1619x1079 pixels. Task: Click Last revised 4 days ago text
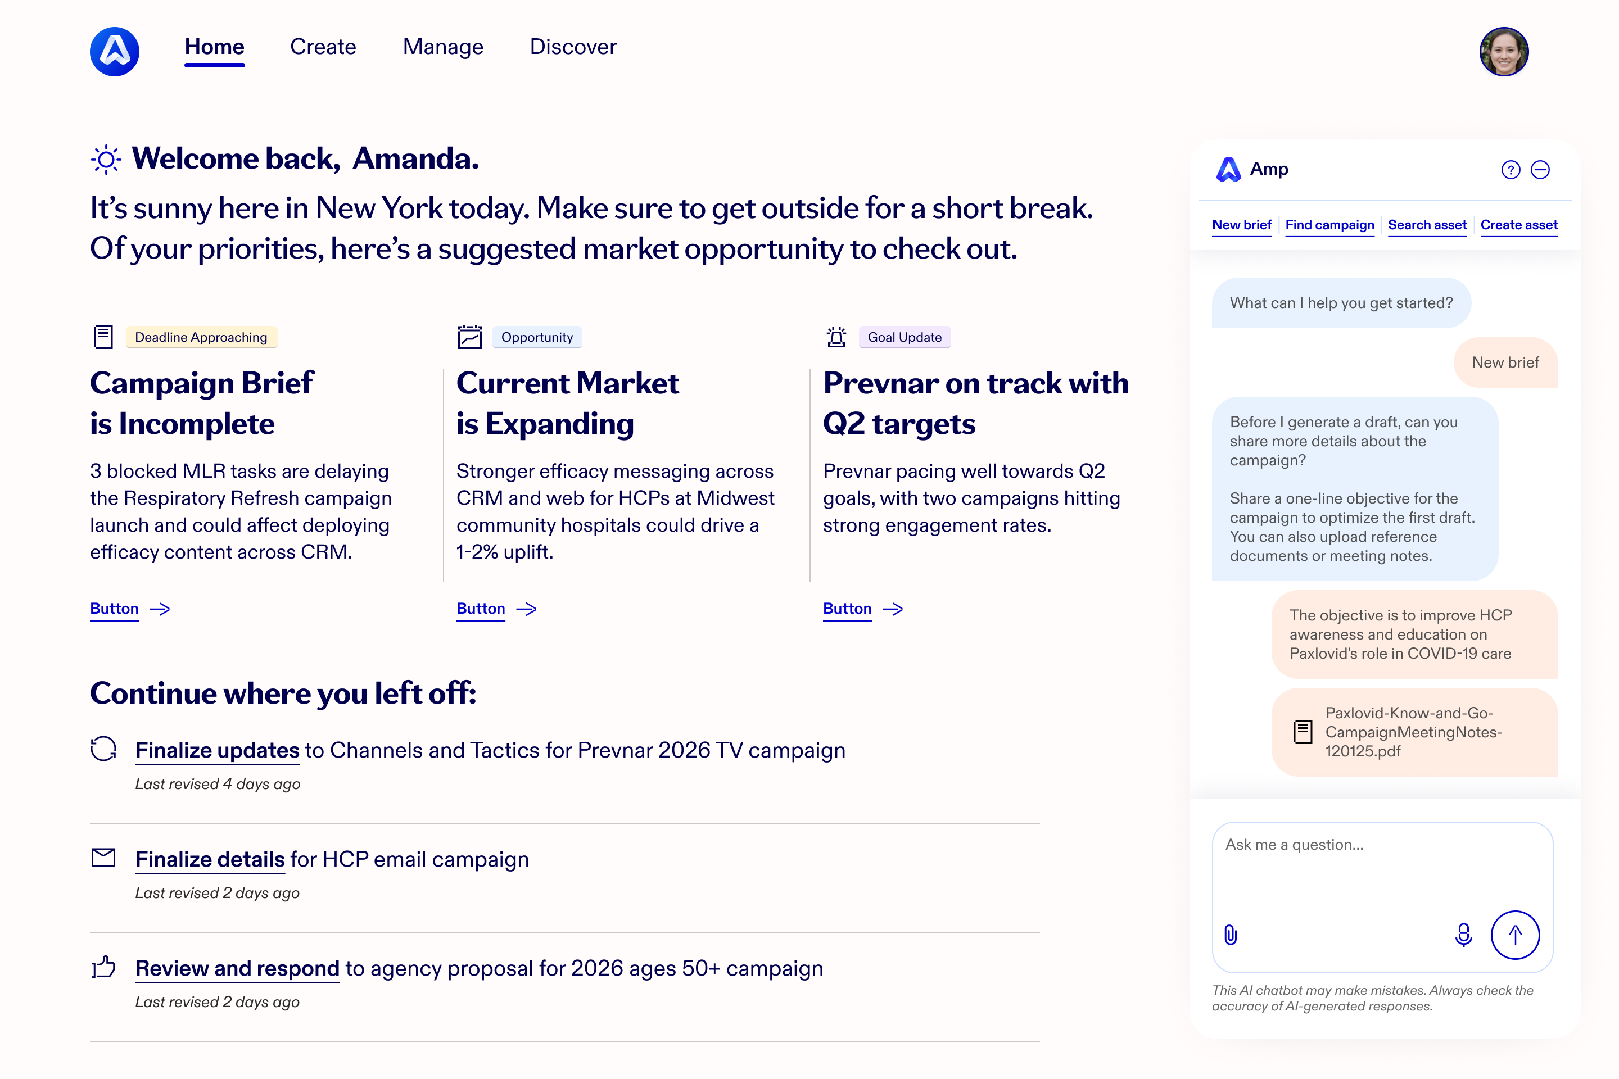click(x=218, y=784)
